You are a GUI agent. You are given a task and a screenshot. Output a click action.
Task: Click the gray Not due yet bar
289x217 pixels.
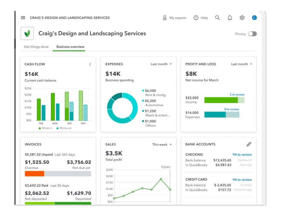(68, 174)
